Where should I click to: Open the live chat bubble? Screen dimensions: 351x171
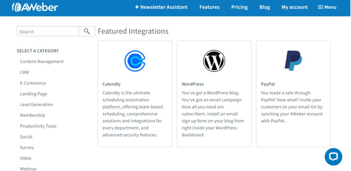coord(333,157)
